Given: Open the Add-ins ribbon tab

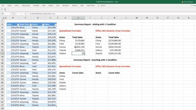Looking at the screenshot, I should tap(75, 5).
